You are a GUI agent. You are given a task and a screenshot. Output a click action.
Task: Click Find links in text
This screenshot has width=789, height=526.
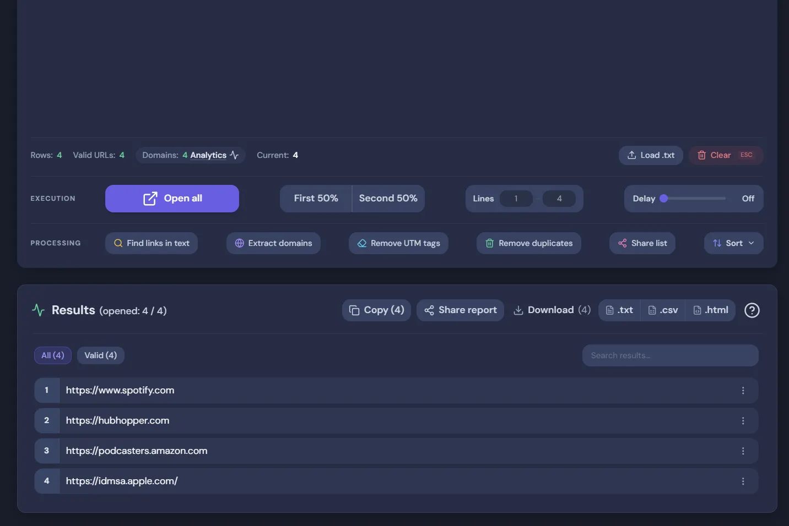pos(152,243)
